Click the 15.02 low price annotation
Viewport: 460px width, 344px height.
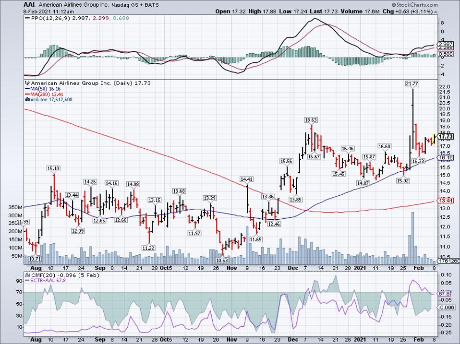pyautogui.click(x=403, y=181)
